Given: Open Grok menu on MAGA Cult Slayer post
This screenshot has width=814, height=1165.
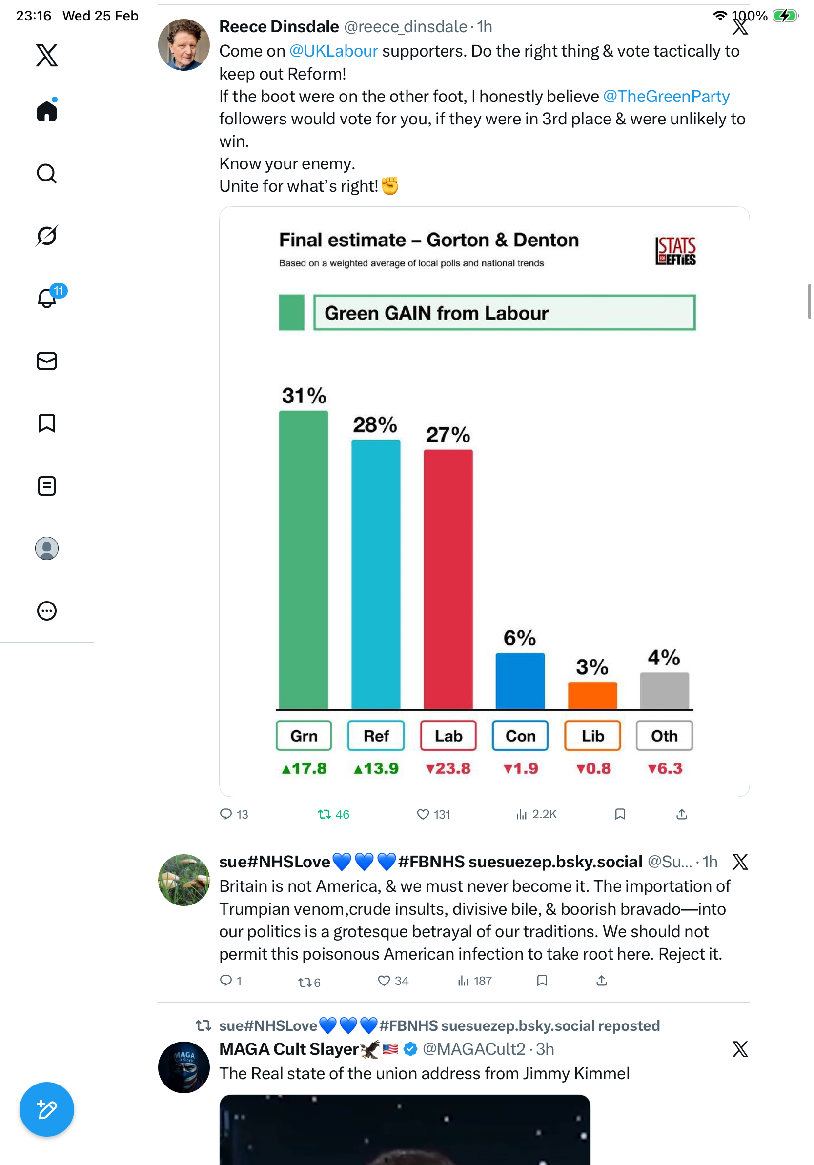Looking at the screenshot, I should tap(740, 1049).
